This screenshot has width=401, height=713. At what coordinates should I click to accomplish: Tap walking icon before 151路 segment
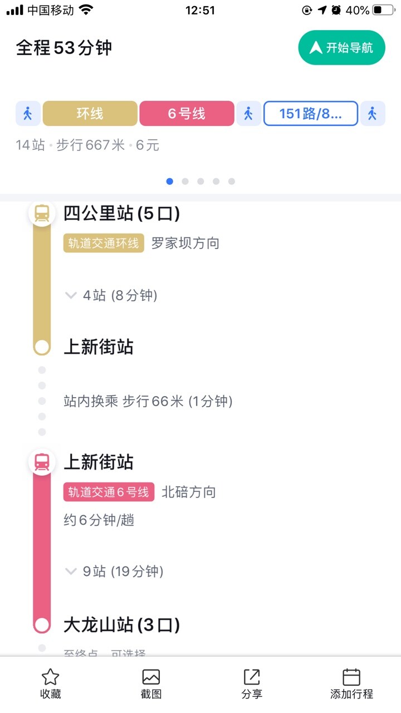pos(248,114)
